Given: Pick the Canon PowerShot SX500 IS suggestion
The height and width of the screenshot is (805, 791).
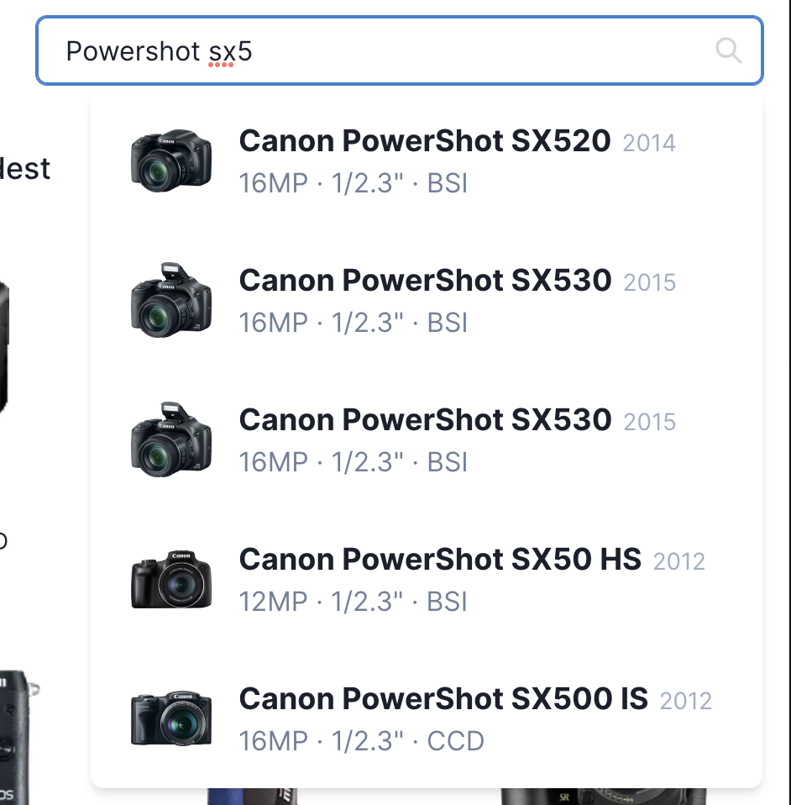Looking at the screenshot, I should (x=443, y=699).
